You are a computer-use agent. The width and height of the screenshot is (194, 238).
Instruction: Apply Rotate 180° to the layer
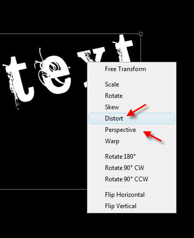[132, 157]
